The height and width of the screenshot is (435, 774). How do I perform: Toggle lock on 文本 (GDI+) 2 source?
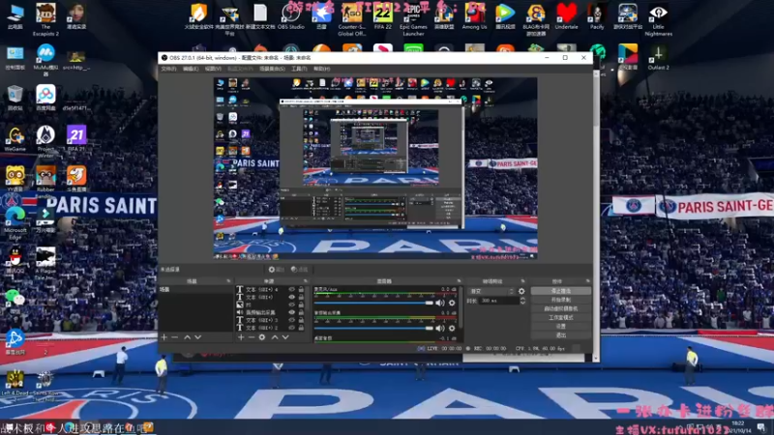301,328
